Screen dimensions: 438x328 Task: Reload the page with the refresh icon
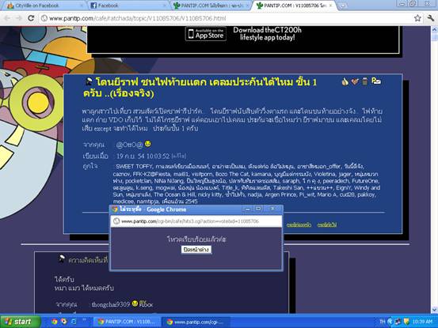31,18
